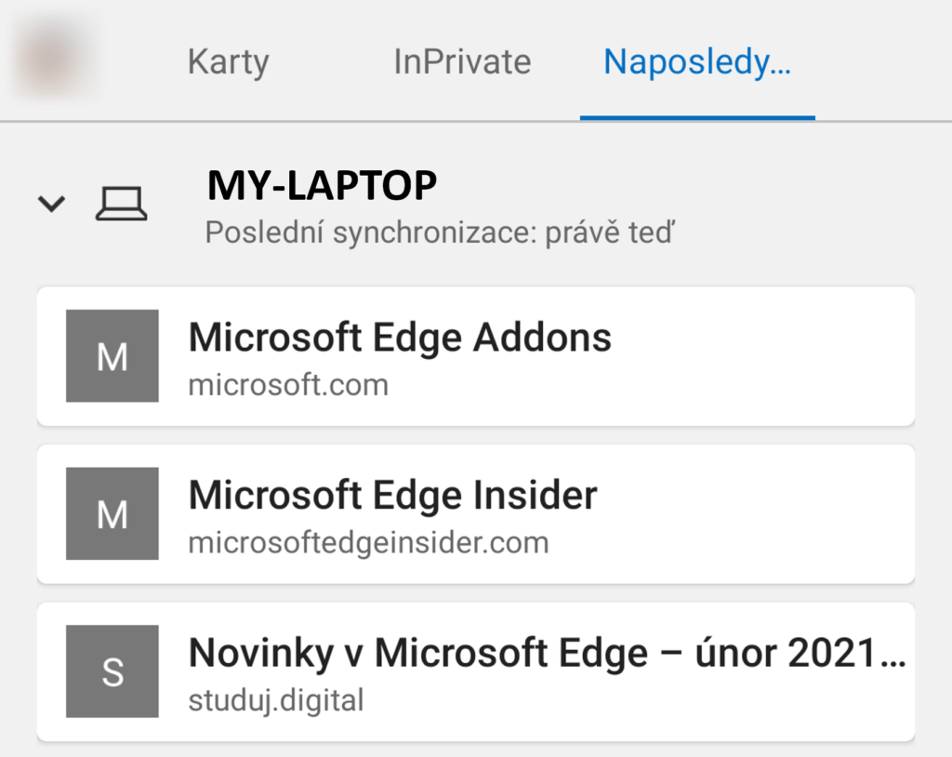Open Novinky v Microsoft Edge únor 2021 title
Image resolution: width=952 pixels, height=757 pixels.
547,654
